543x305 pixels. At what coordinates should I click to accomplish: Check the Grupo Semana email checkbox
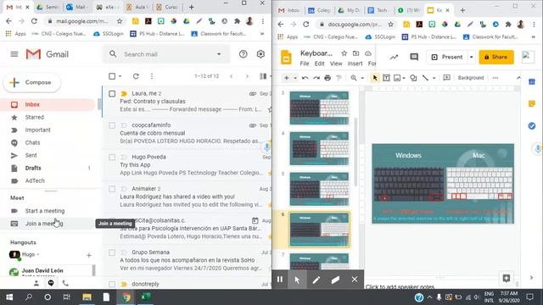click(x=112, y=252)
